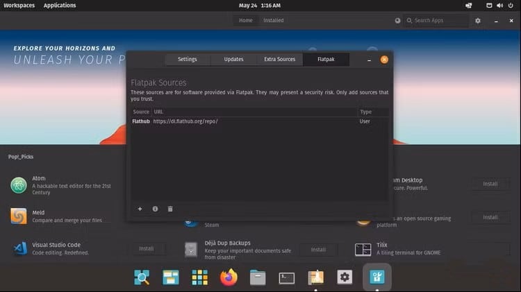Click the progress indicator icon beside search
This screenshot has width=521, height=292.
pos(397,21)
